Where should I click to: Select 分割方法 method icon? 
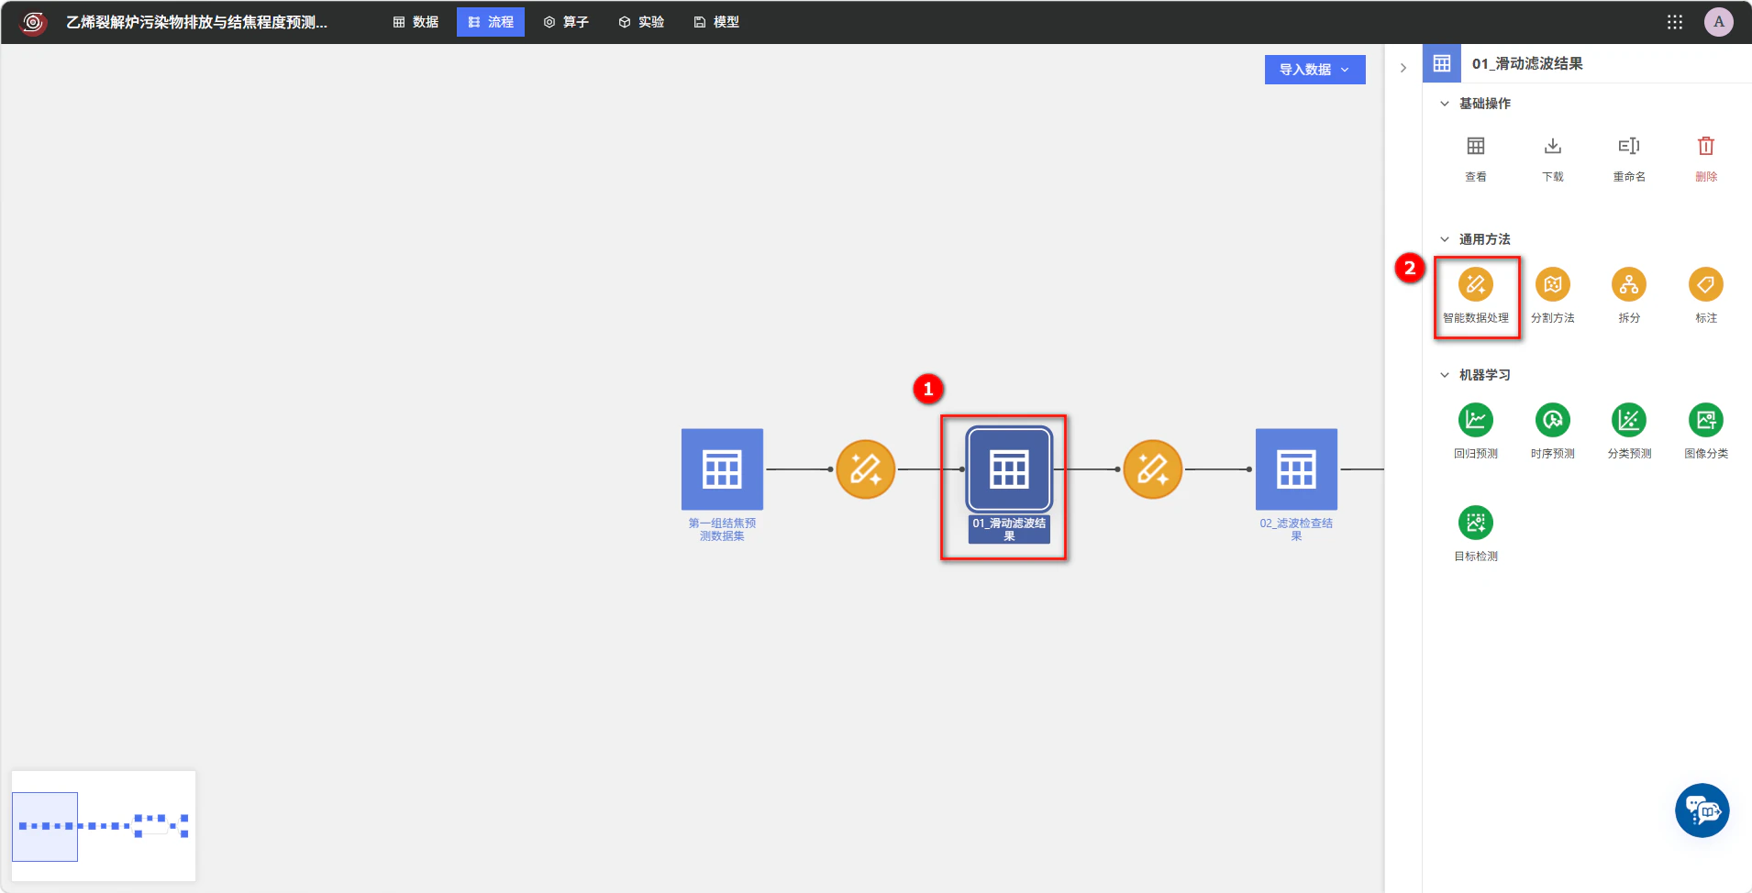[1552, 285]
